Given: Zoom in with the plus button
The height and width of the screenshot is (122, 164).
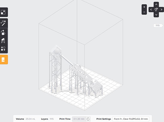Looking at the screenshot, I should pos(144,7).
